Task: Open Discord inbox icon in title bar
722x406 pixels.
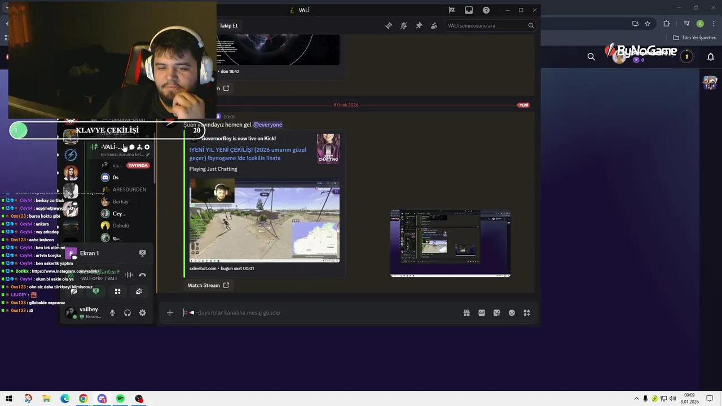Action: tap(469, 10)
